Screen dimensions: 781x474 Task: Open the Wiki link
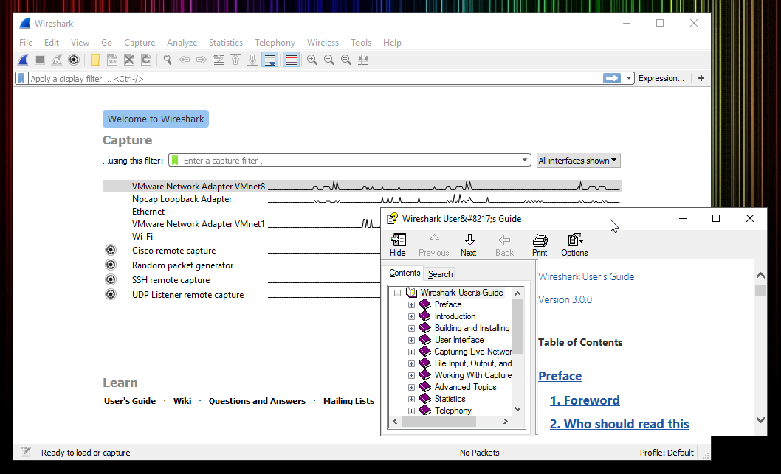coord(182,401)
